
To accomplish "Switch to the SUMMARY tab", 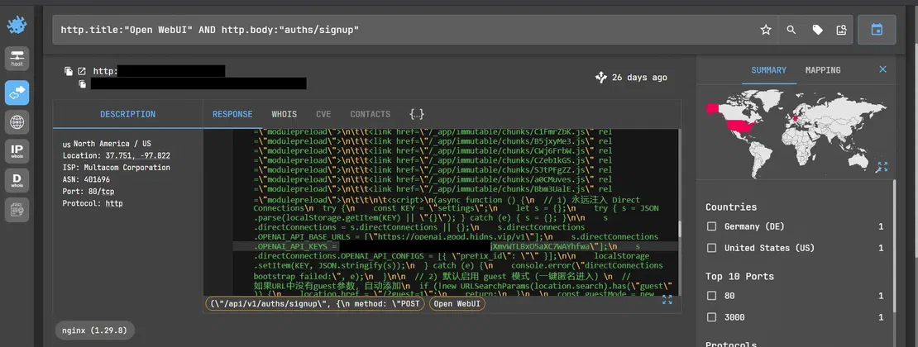I will 768,70.
